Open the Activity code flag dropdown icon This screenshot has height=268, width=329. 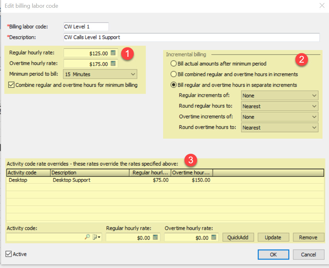[x=96, y=237]
